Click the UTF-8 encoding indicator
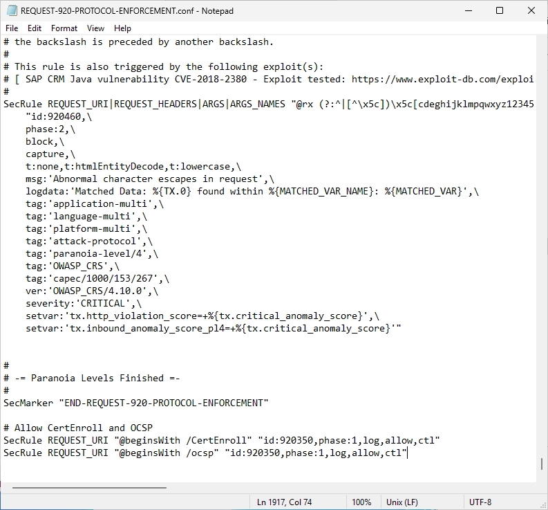This screenshot has height=510, width=548. coord(480,502)
